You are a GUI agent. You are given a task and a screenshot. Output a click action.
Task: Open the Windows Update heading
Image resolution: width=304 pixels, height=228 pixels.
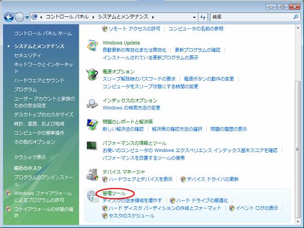(x=121, y=43)
